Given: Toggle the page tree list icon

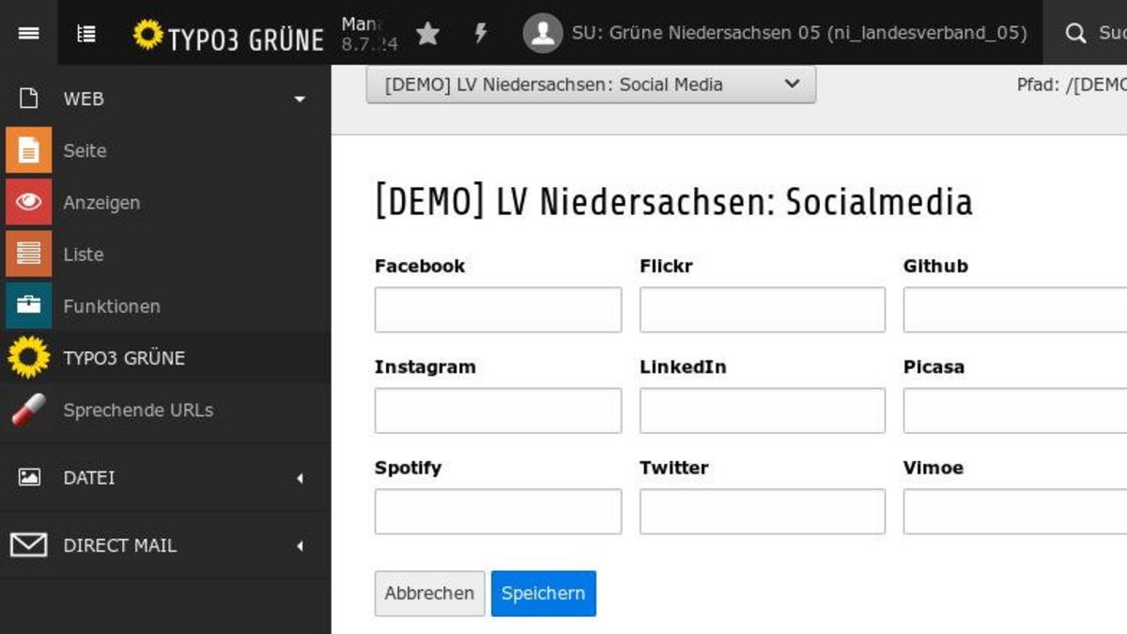Looking at the screenshot, I should click(86, 33).
